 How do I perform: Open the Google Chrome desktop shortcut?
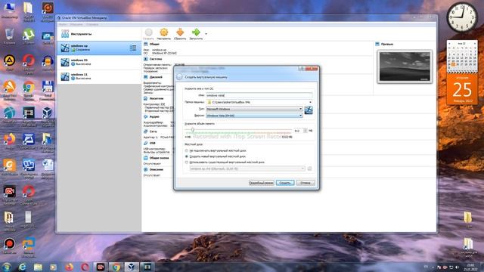click(x=29, y=89)
